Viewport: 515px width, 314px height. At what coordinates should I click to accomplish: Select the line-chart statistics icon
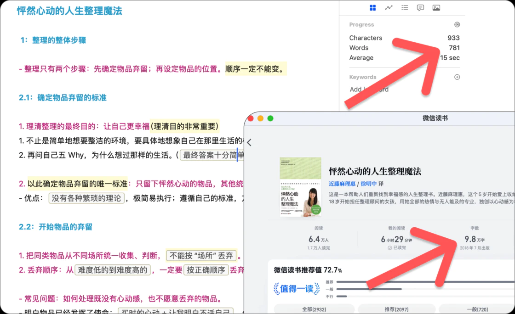point(388,7)
